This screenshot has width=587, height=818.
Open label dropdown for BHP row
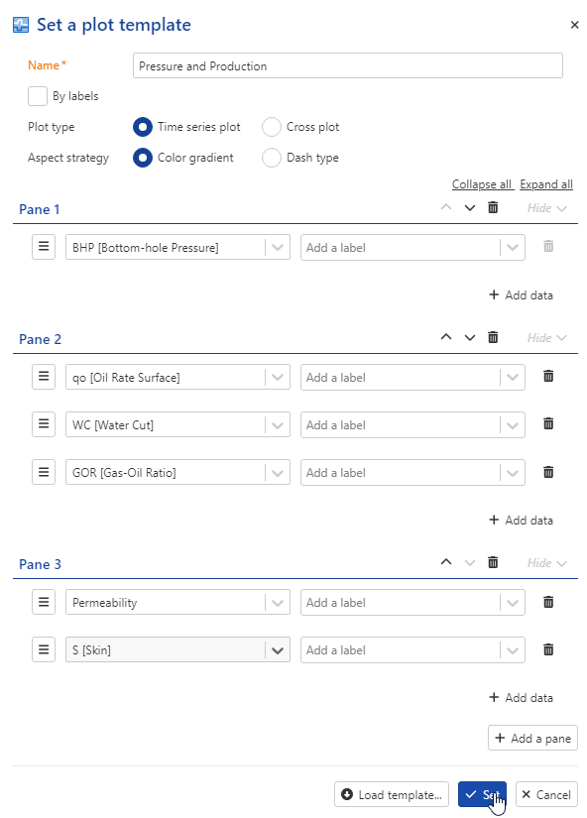pyautogui.click(x=513, y=247)
